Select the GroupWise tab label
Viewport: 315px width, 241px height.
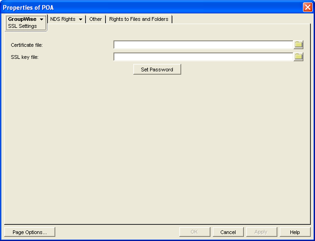pos(22,19)
